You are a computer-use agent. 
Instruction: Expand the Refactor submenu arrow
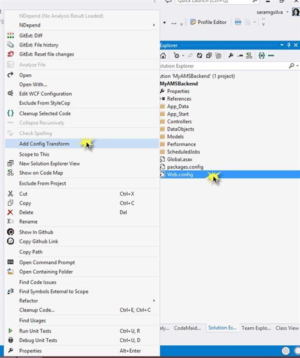(x=154, y=301)
